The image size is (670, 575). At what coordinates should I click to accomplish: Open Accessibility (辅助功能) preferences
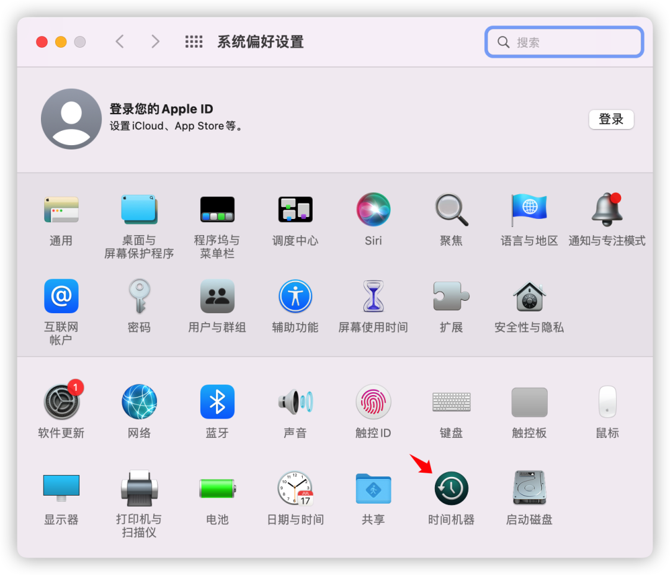(295, 296)
